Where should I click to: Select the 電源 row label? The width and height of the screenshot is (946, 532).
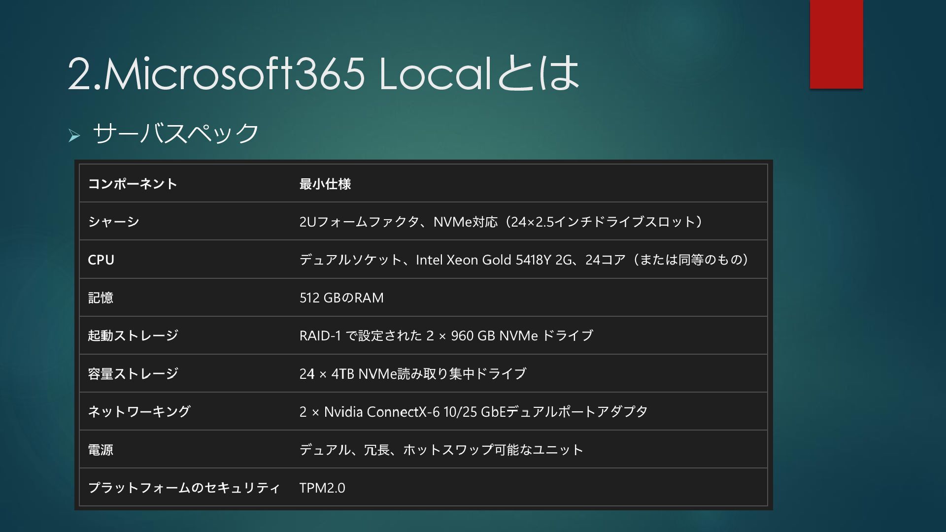[x=101, y=449]
